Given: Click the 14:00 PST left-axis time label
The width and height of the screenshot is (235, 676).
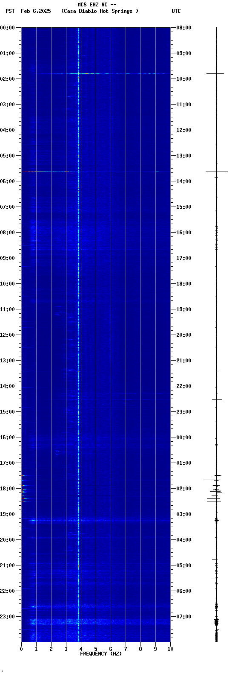Looking at the screenshot, I should click(x=8, y=386).
